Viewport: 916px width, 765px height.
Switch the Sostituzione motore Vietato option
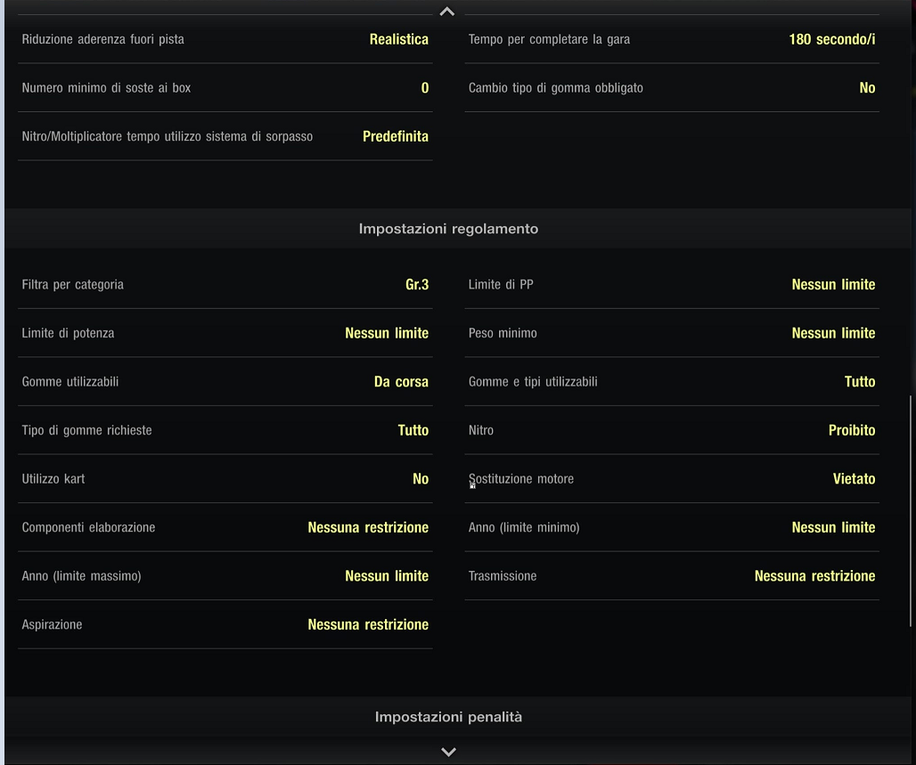coord(672,479)
